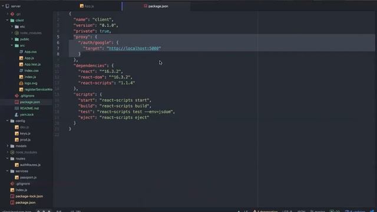Collapse the client folder chevron
The image size is (377, 212).
8,20
